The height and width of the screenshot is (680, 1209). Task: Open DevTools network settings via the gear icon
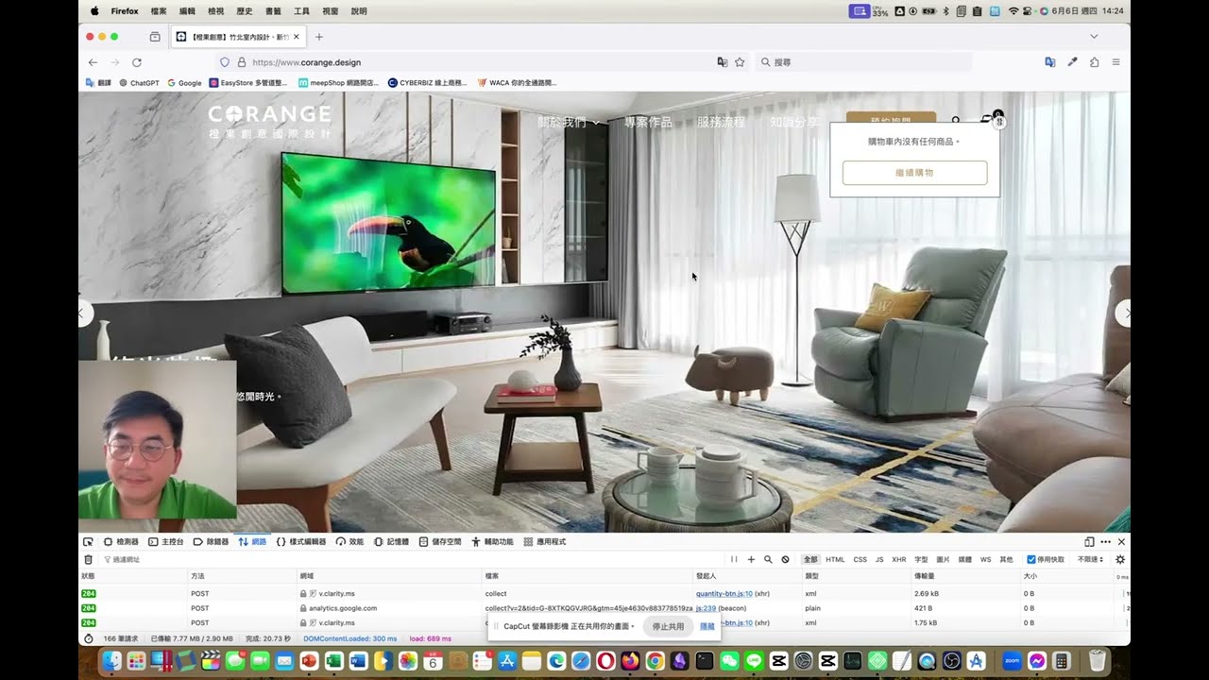point(1120,559)
